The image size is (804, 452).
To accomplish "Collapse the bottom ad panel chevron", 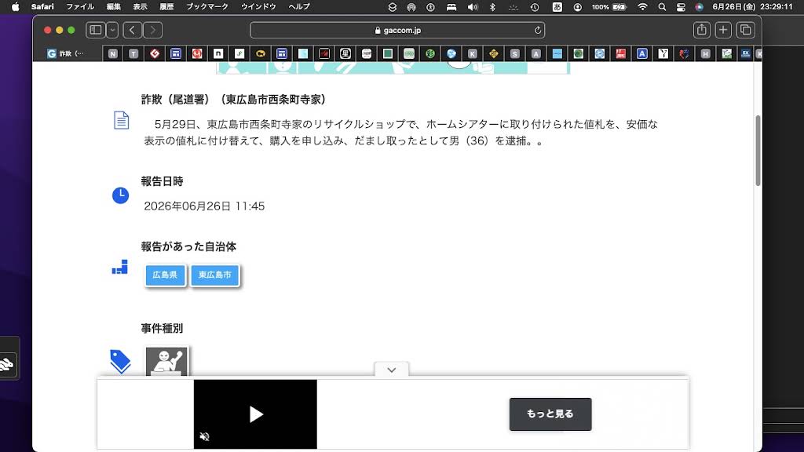I will (392, 370).
